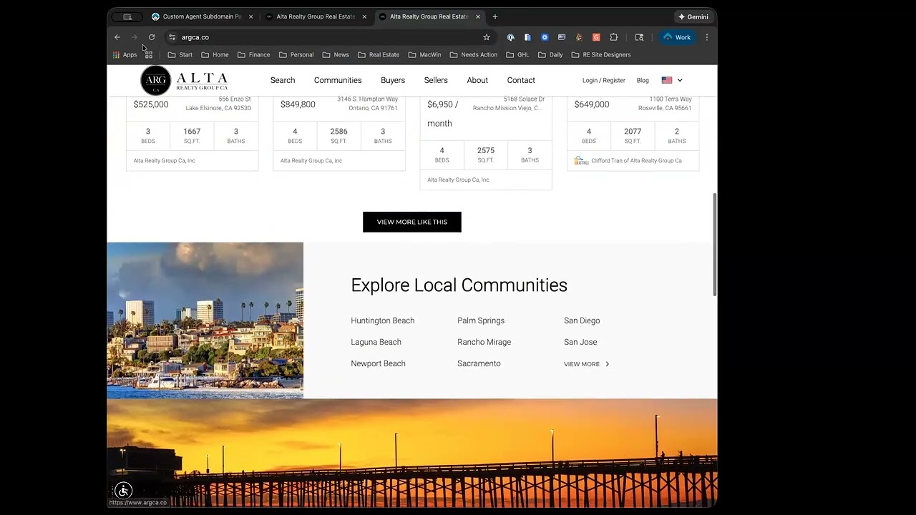Open the Real Estate bookmarks folder
The image size is (916, 515).
(379, 54)
